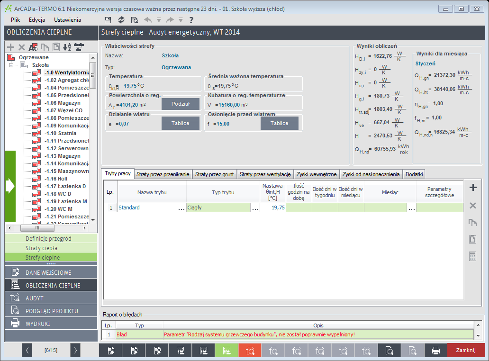Click the rename zone icon with letter A
The width and height of the screenshot is (489, 361).
(x=33, y=47)
